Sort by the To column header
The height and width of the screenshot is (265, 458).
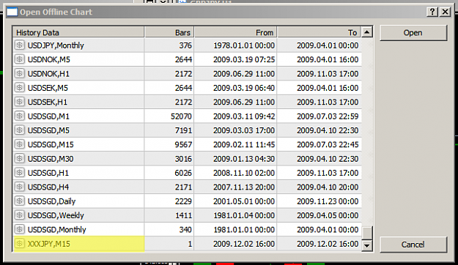click(319, 32)
